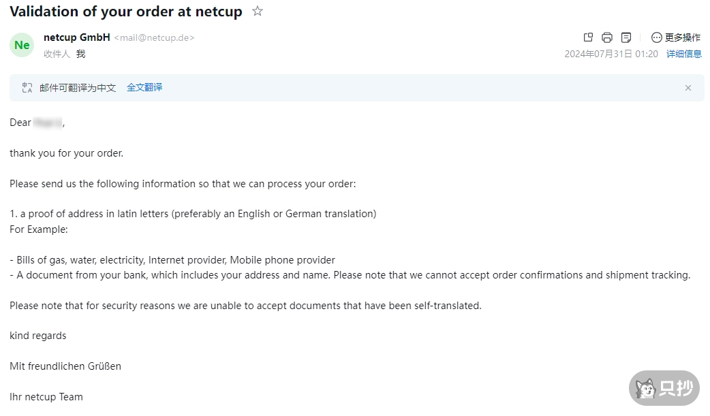The image size is (710, 416).
Task: Click the 邮件可翻译为中文 notice text
Action: click(x=78, y=87)
